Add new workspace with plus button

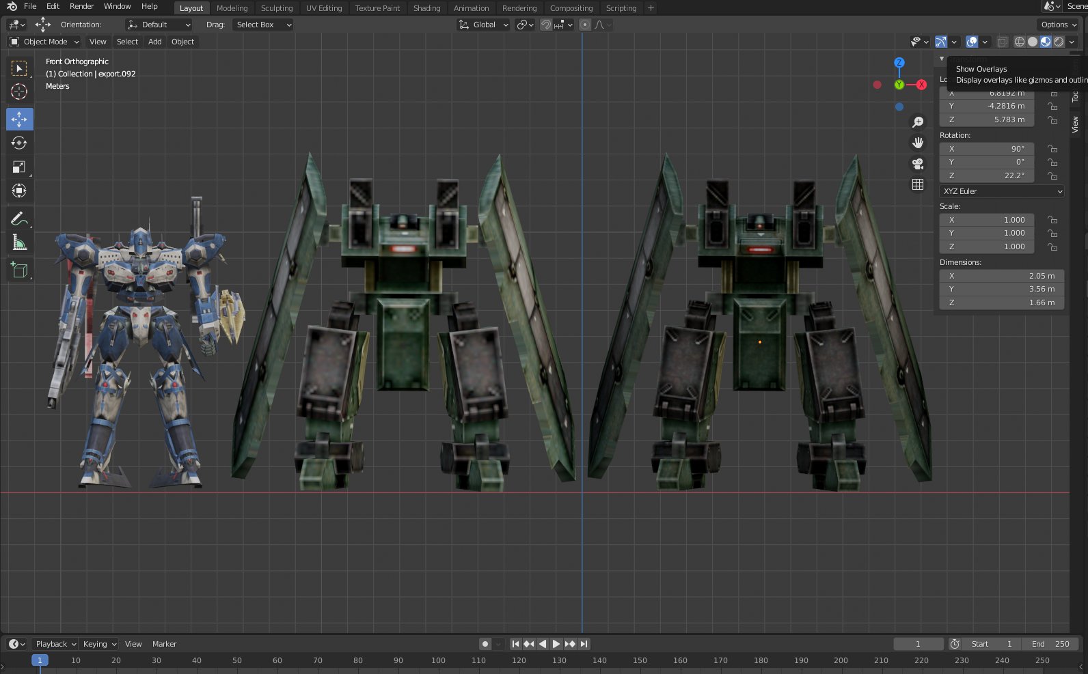(651, 8)
